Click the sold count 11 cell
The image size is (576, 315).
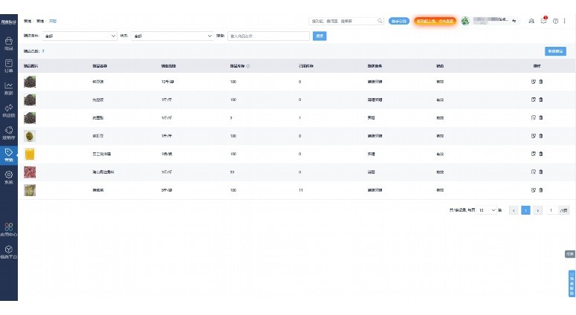click(301, 190)
